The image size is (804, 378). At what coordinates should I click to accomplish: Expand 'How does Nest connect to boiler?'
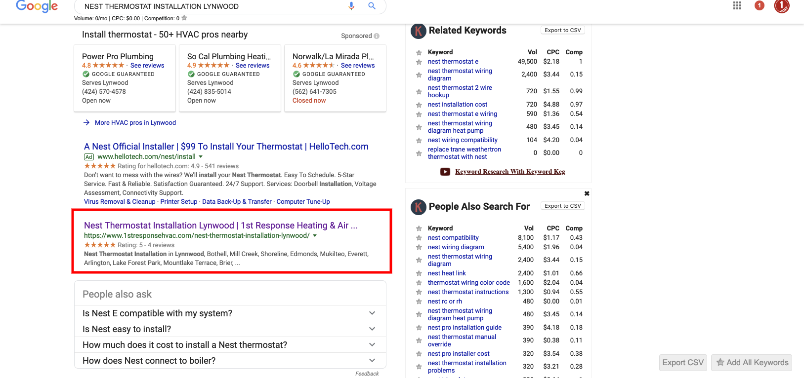click(230, 361)
